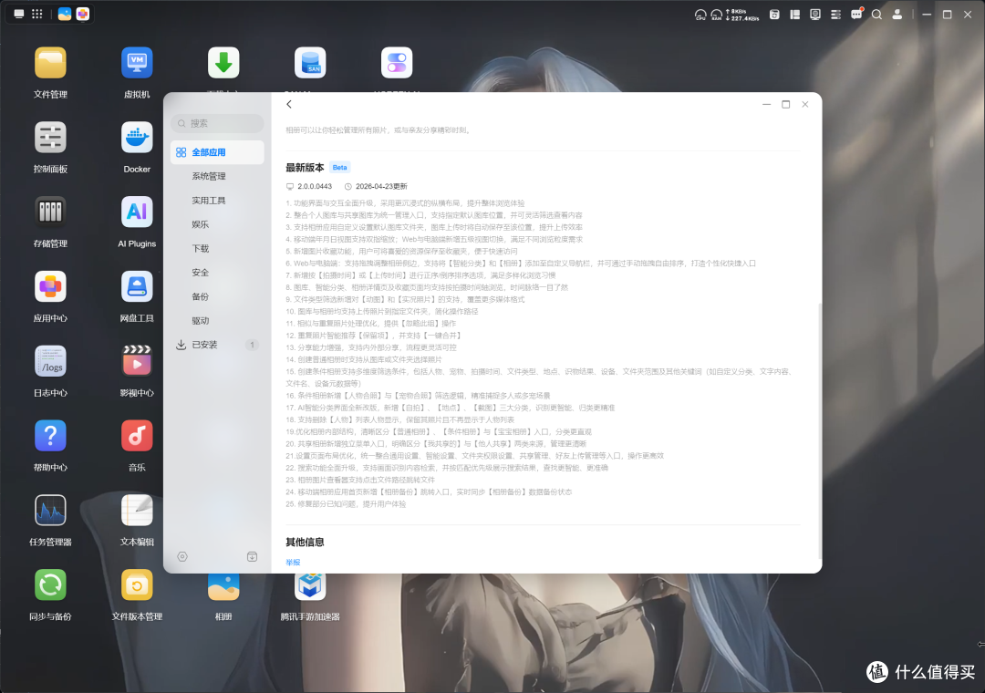Click the 2026-04-23更新 date text

(381, 187)
